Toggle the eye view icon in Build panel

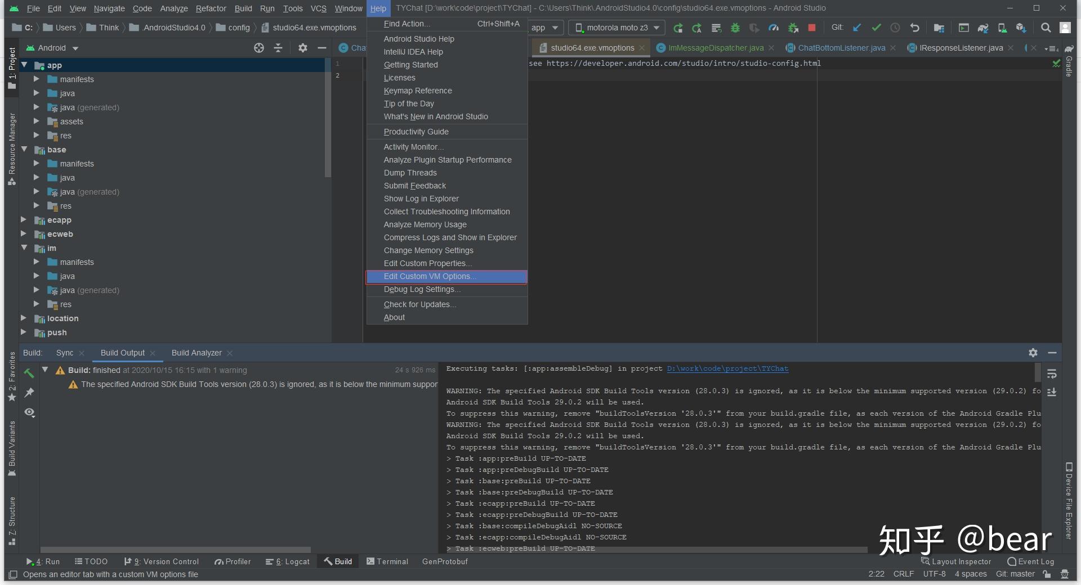pos(29,412)
